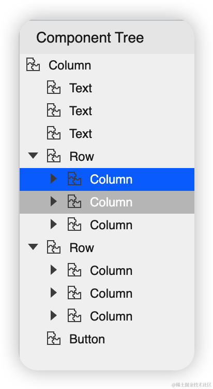Viewport: 213px width, 389px height.
Task: Collapse the first Row node
Action: point(33,156)
